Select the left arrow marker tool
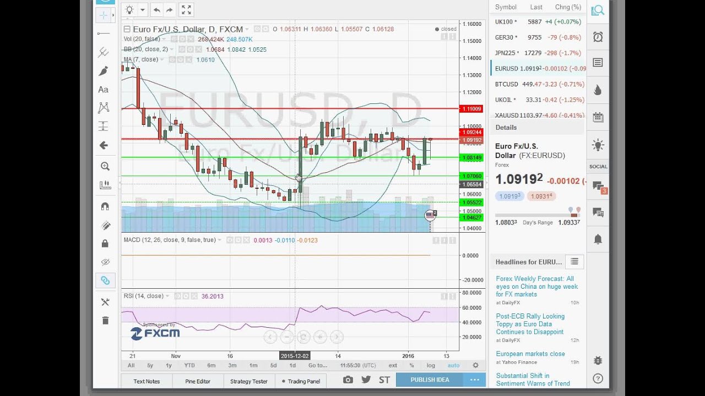705x396 pixels. pos(104,145)
